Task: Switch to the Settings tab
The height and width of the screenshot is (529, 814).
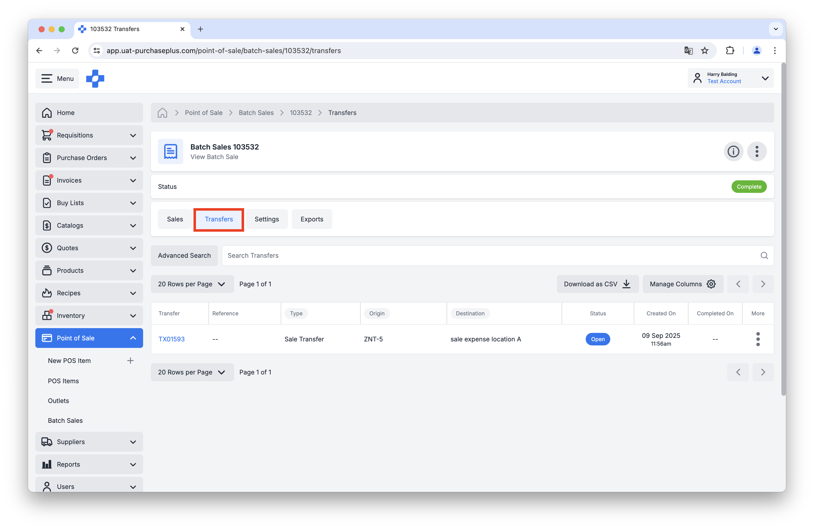Action: click(x=266, y=219)
